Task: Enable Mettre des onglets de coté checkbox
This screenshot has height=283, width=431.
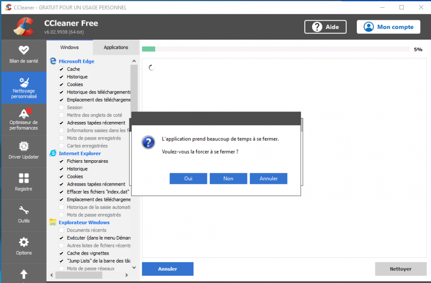Action: coord(61,115)
